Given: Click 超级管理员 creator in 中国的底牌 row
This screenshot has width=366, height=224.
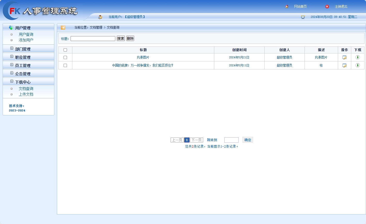Looking at the screenshot, I should 284,65.
